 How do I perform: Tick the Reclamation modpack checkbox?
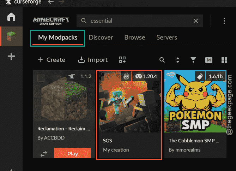pyautogui.click(x=41, y=78)
